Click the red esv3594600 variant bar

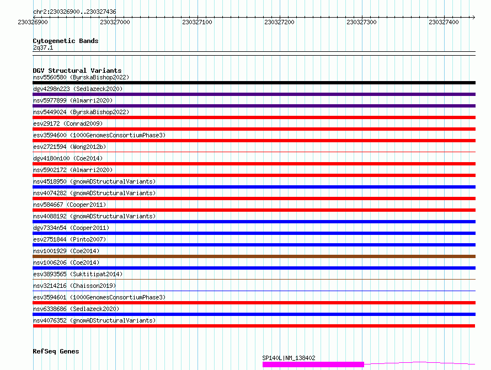click(x=254, y=141)
